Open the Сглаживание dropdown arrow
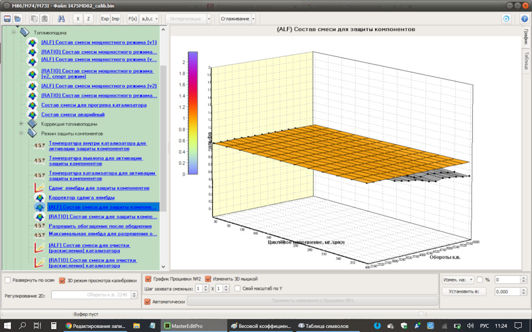 click(x=253, y=19)
